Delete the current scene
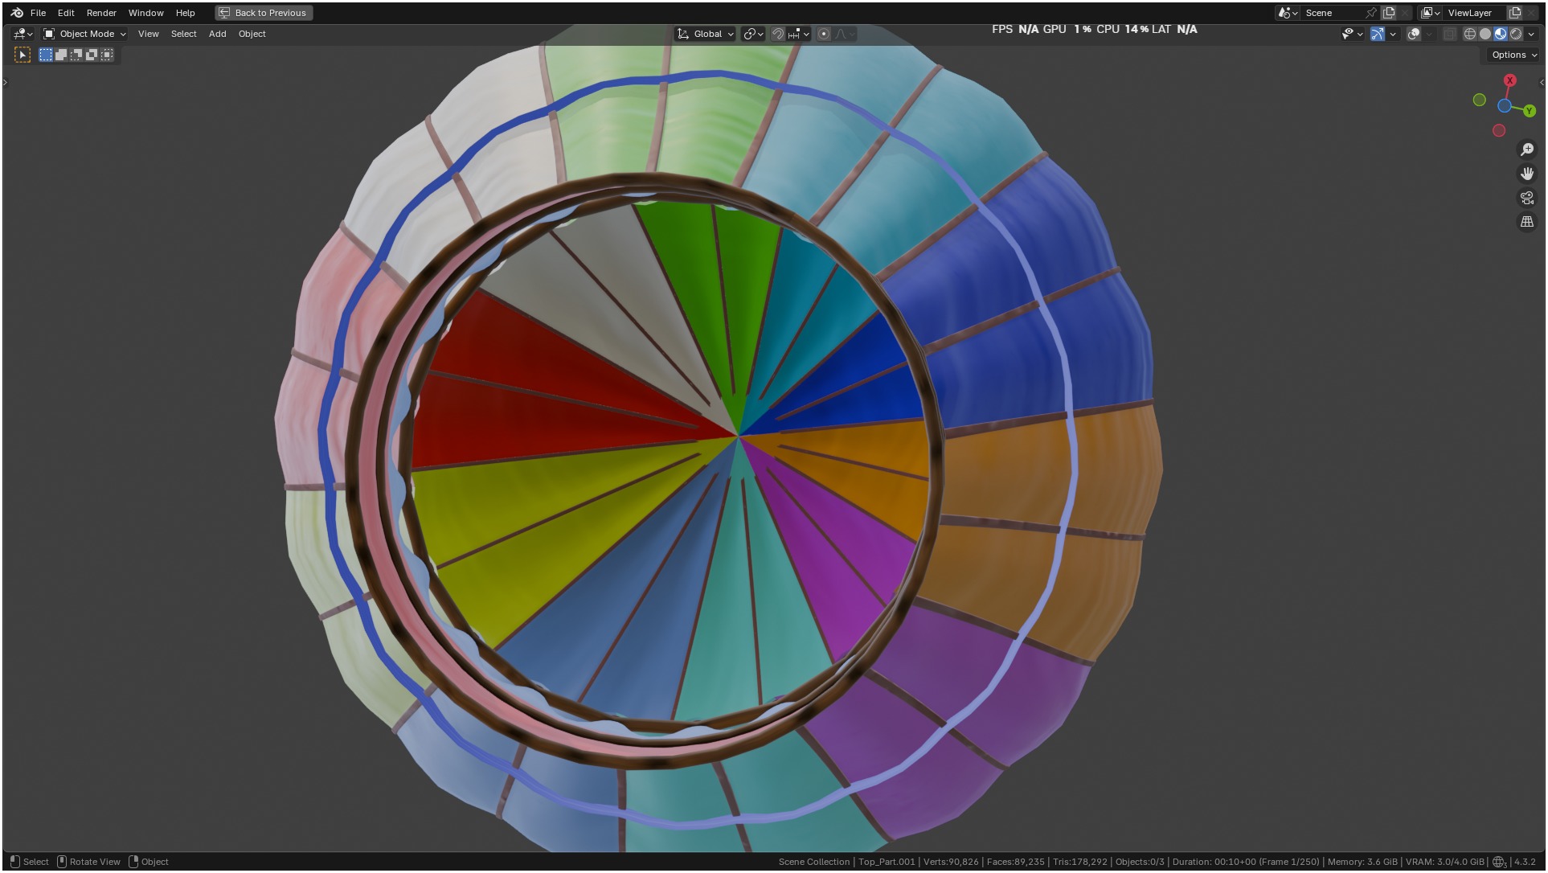Image resolution: width=1548 pixels, height=873 pixels. coord(1405,13)
